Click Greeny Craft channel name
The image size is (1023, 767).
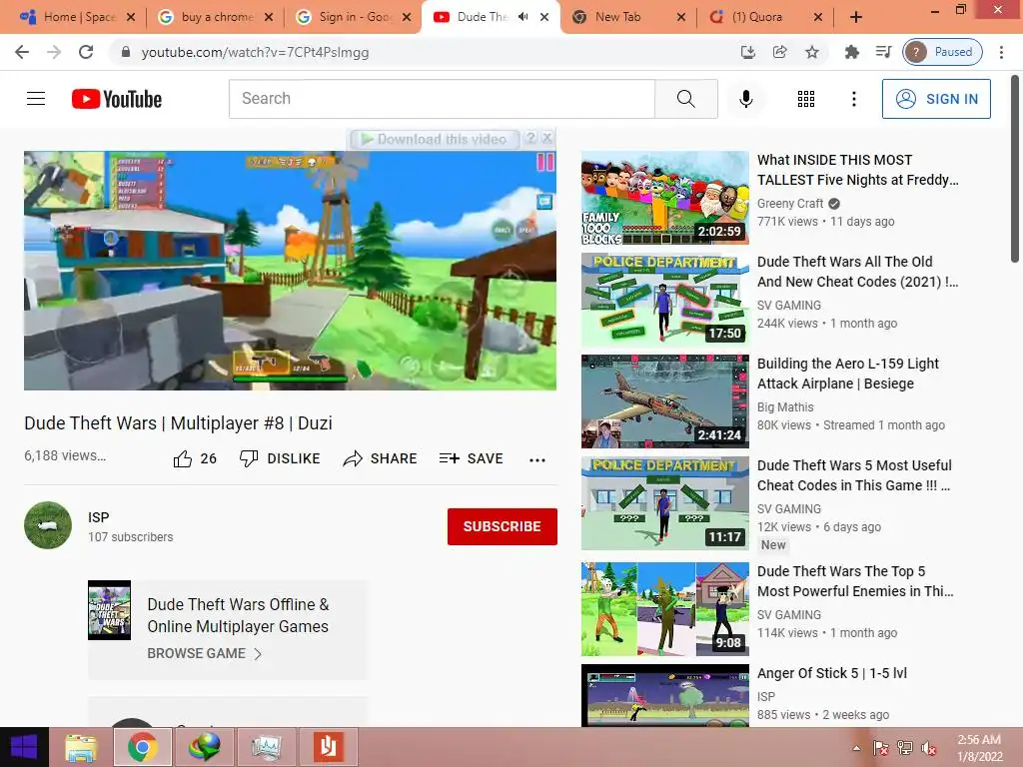coord(790,204)
